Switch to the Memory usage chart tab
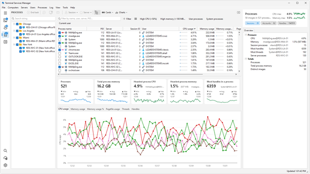310x174 pixels. pos(77,109)
